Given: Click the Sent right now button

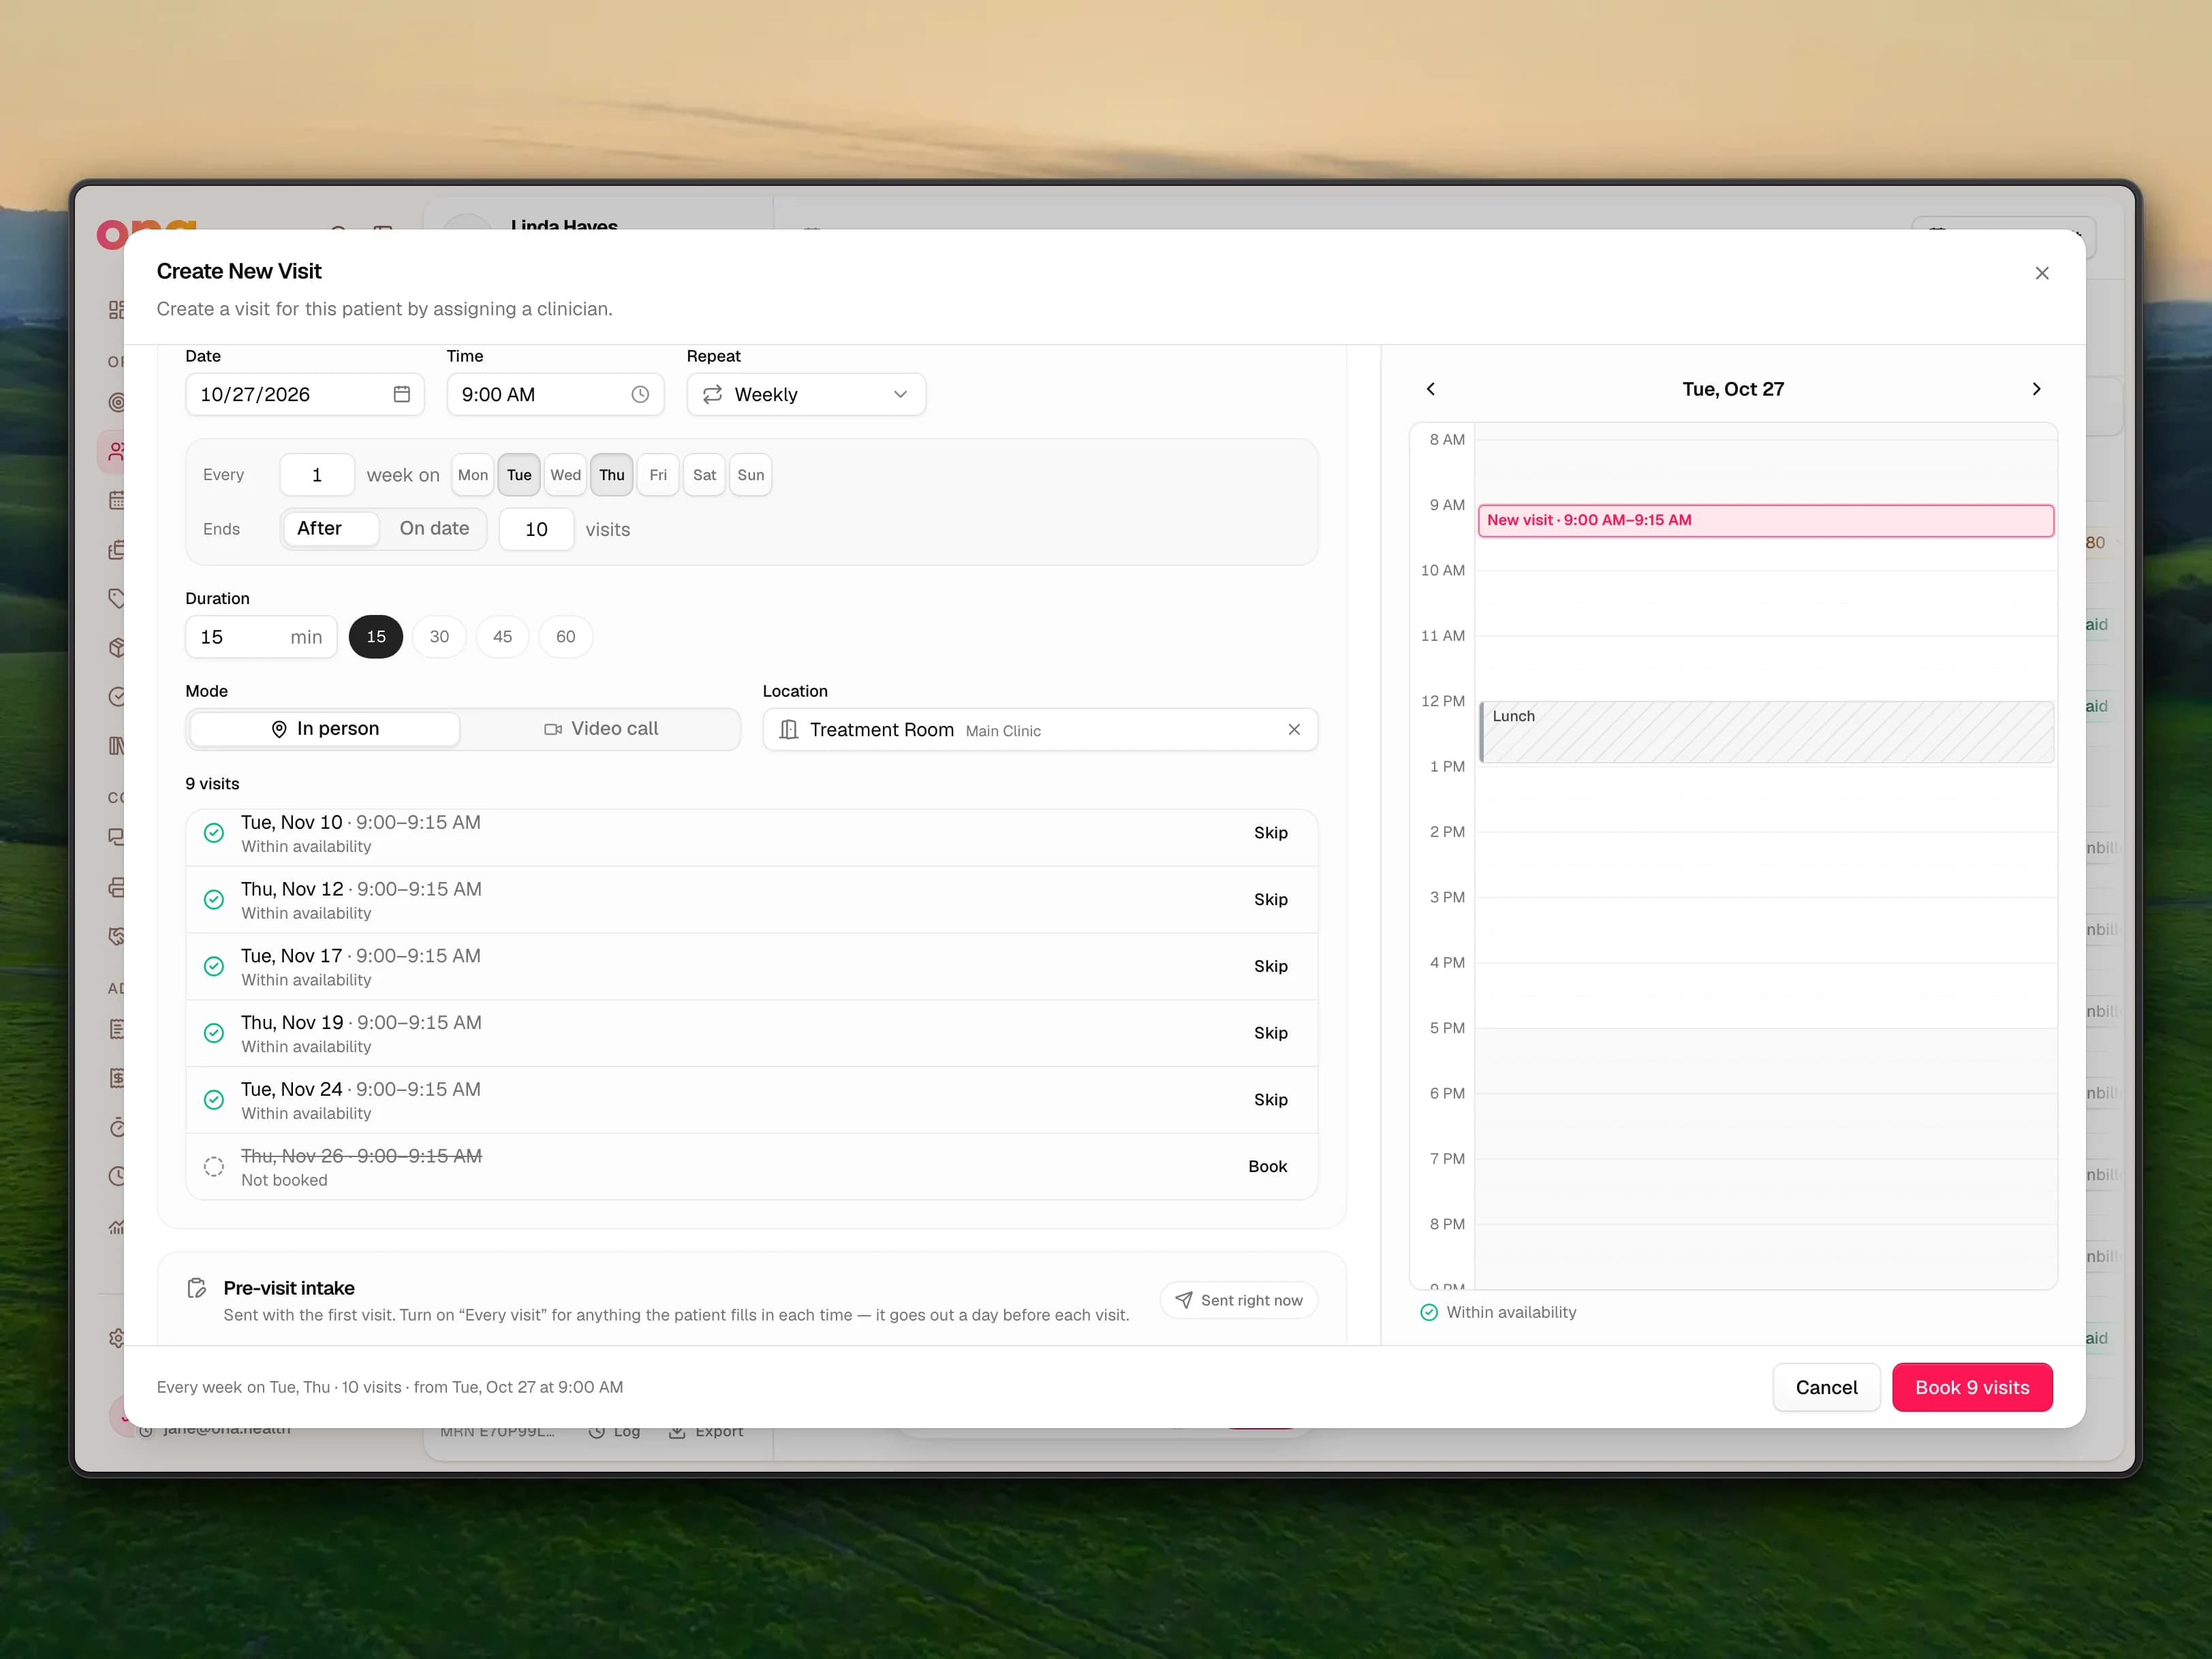Looking at the screenshot, I should coord(1239,1300).
